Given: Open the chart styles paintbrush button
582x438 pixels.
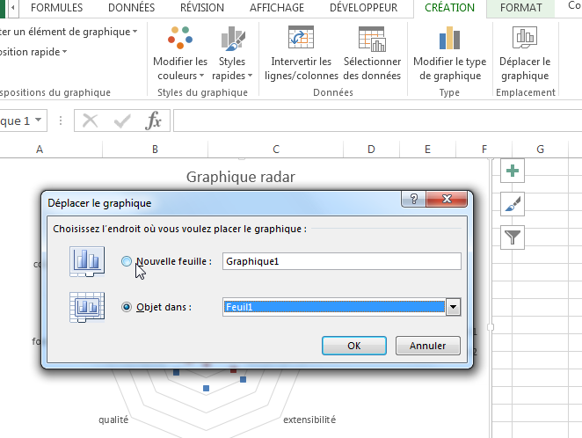Looking at the screenshot, I should pos(512,204).
